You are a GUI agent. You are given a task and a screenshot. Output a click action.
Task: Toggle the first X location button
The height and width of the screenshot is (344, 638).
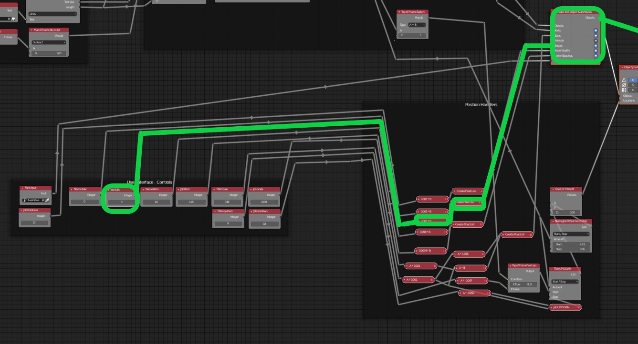pyautogui.click(x=633, y=80)
